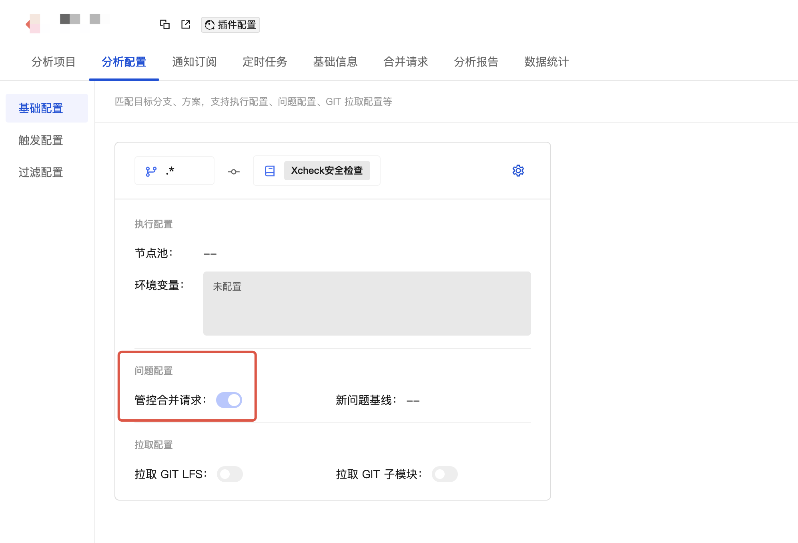The width and height of the screenshot is (798, 543).
Task: Open the 通知订阅 tab
Action: click(x=194, y=62)
